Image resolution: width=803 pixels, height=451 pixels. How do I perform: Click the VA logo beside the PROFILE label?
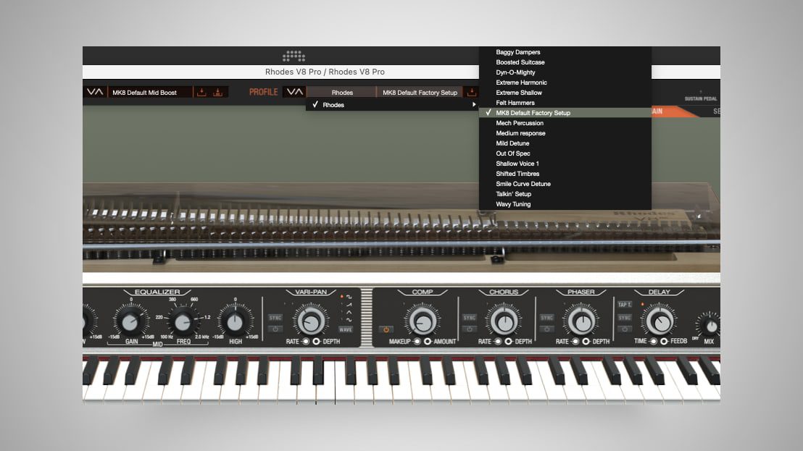point(294,92)
